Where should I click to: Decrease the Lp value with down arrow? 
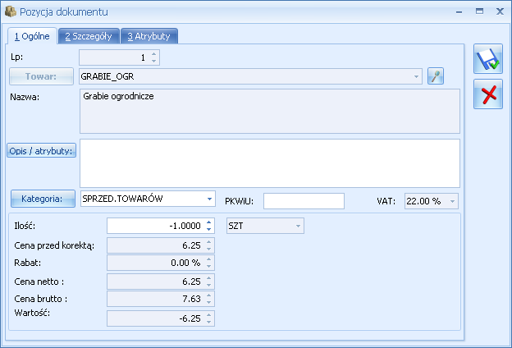153,61
